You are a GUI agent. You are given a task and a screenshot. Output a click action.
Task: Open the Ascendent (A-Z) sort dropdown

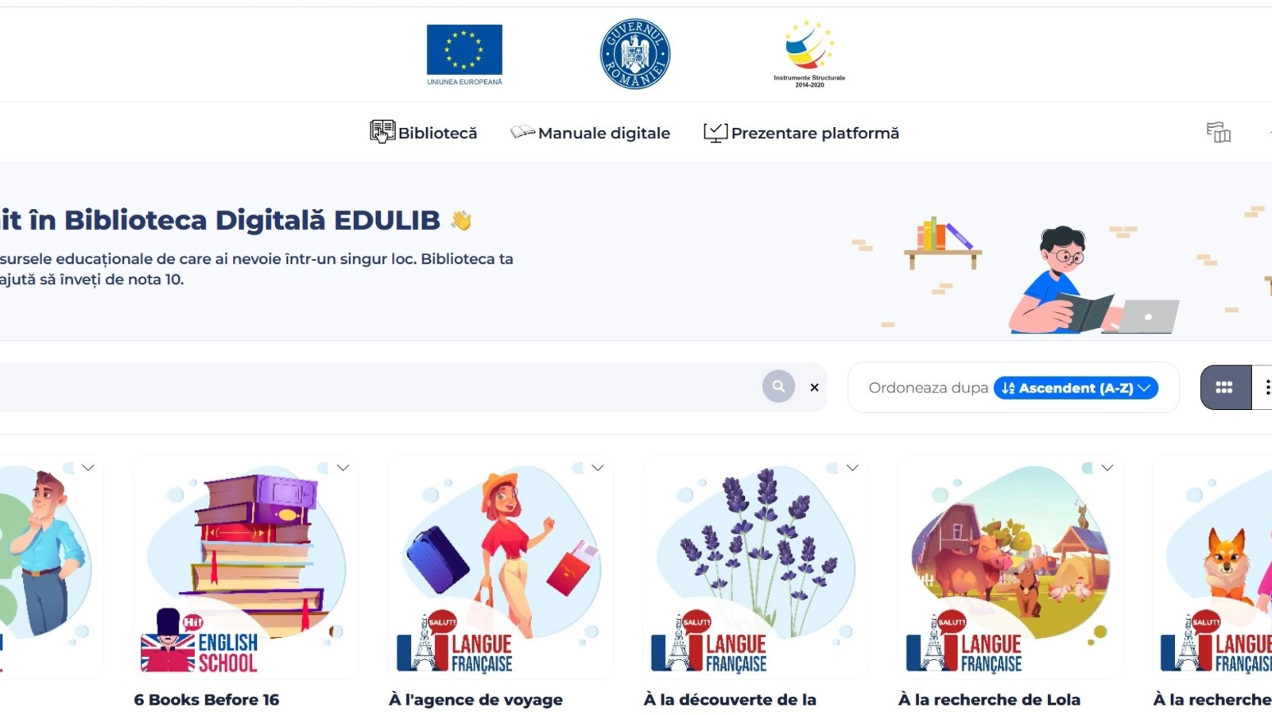(1076, 388)
